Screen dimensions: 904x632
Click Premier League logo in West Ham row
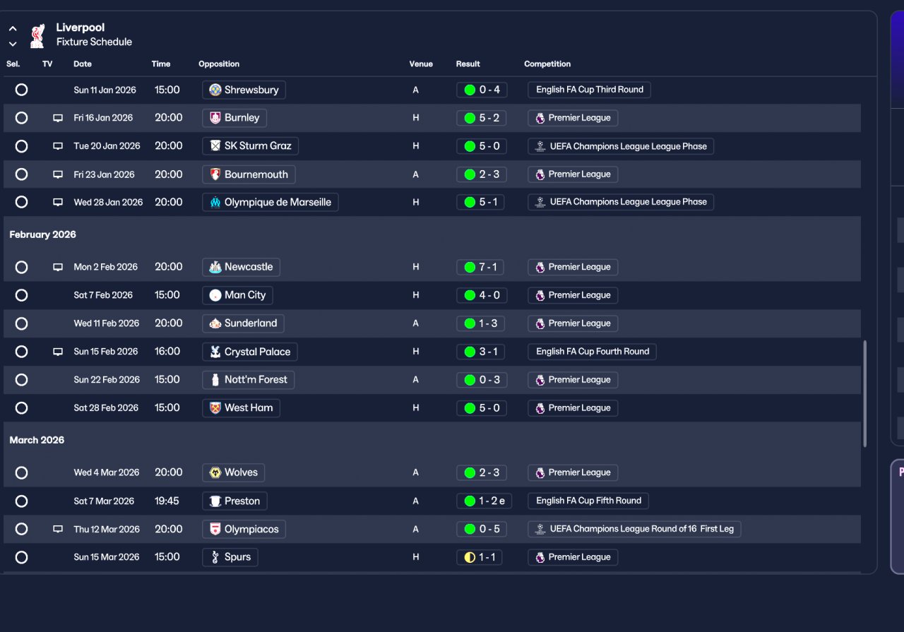pyautogui.click(x=540, y=408)
